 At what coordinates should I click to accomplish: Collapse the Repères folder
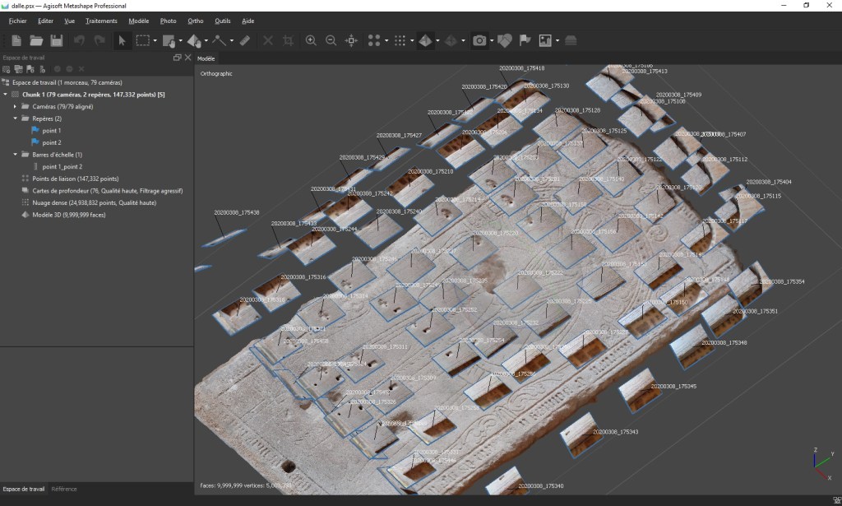coord(15,118)
